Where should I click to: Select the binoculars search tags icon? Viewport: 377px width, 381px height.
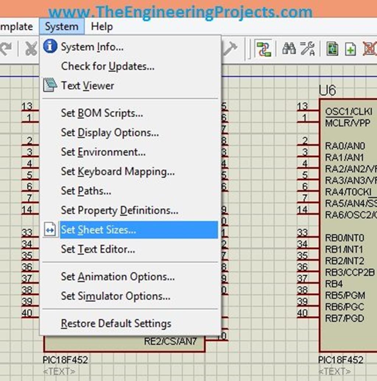click(289, 49)
